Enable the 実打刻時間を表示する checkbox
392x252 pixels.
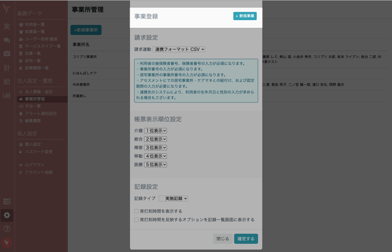tap(136, 211)
